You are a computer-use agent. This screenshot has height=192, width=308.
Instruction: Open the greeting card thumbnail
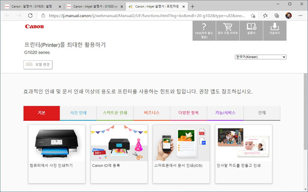pyautogui.click(x=244, y=143)
